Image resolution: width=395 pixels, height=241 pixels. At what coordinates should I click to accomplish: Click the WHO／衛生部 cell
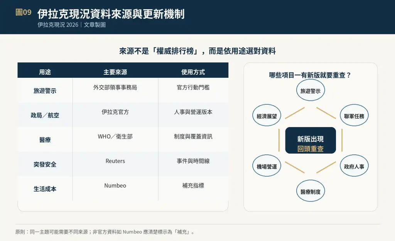click(x=115, y=136)
